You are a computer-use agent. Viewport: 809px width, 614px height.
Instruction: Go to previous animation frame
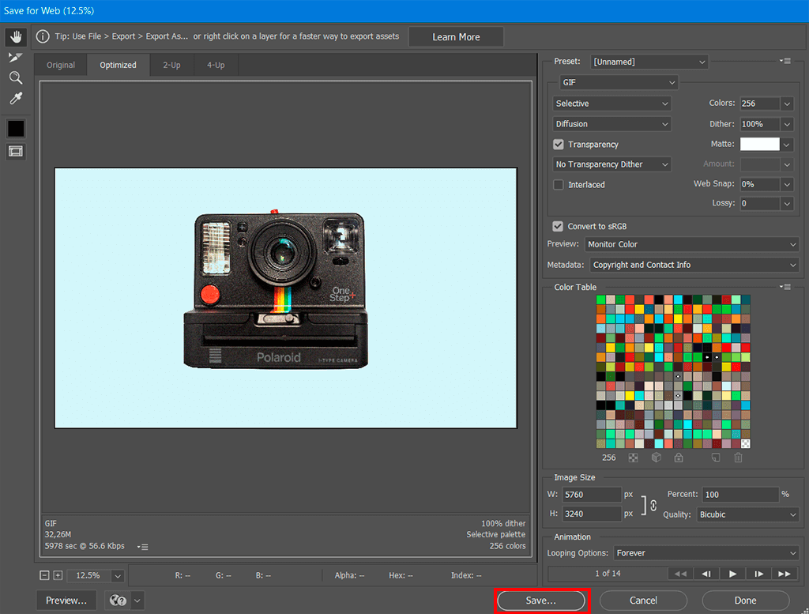pyautogui.click(x=706, y=574)
